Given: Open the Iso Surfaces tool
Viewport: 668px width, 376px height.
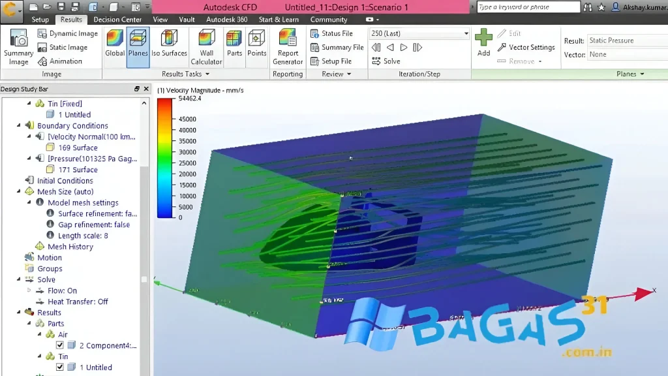Looking at the screenshot, I should point(169,43).
